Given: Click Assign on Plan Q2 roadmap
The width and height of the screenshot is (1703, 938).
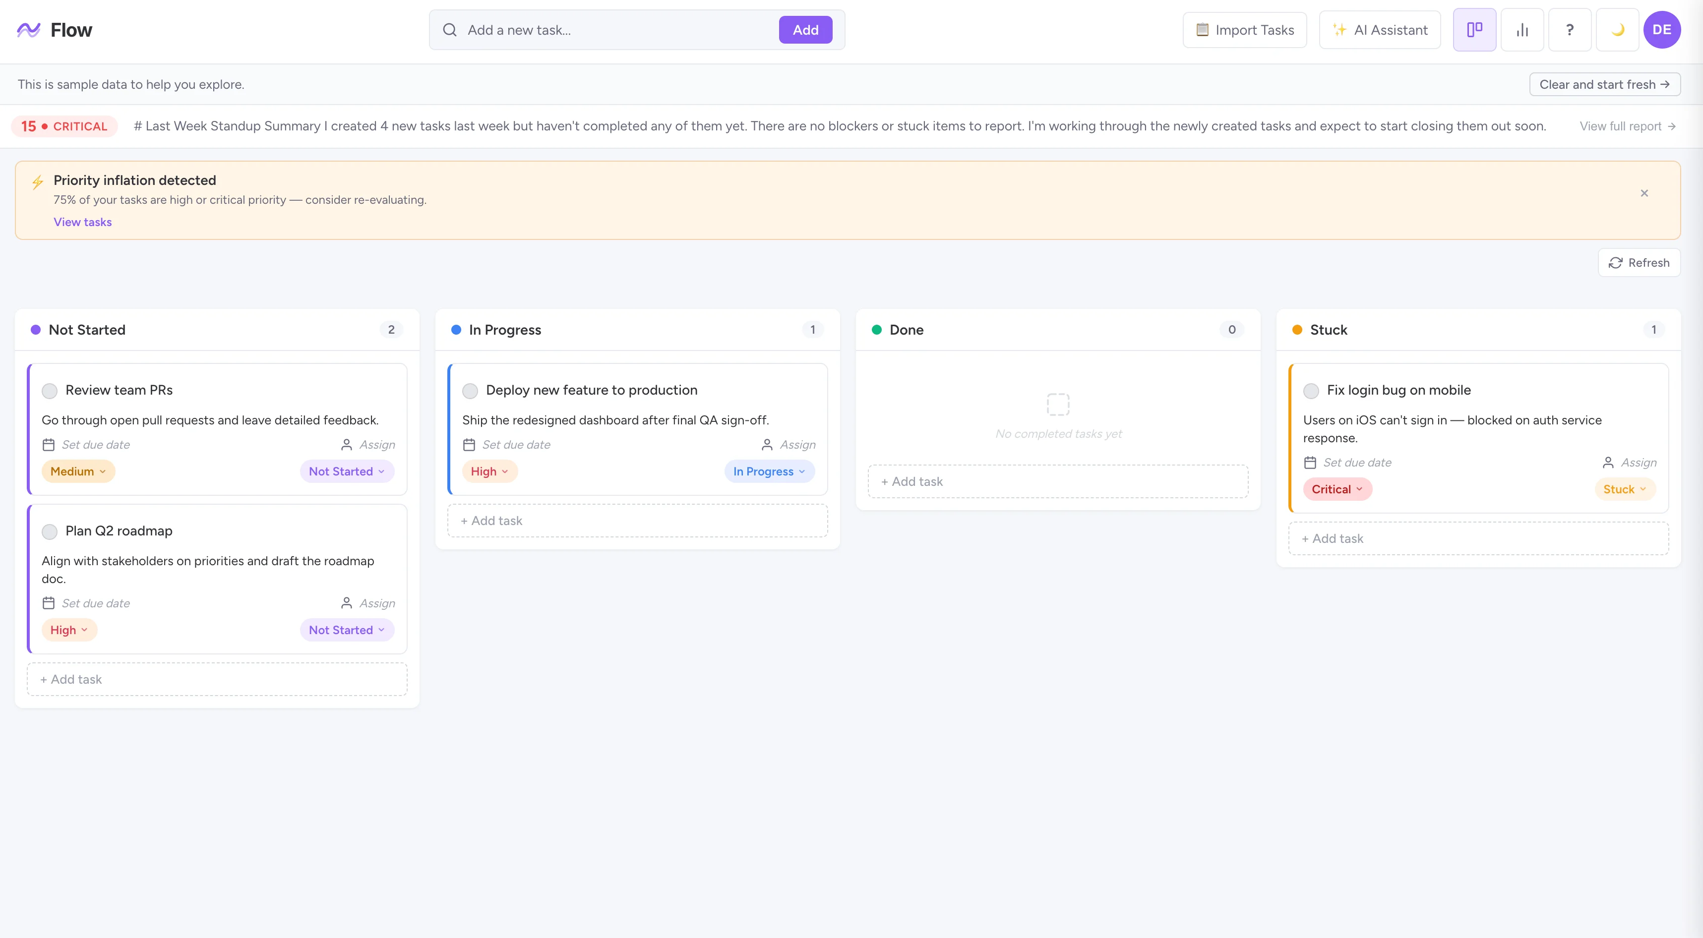Looking at the screenshot, I should coord(377,603).
